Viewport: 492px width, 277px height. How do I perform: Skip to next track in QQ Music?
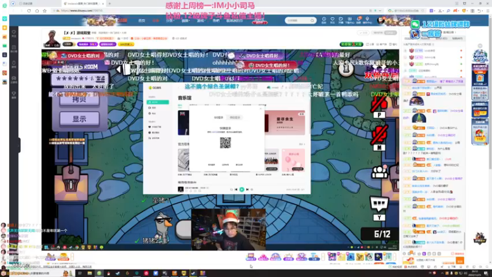248,190
